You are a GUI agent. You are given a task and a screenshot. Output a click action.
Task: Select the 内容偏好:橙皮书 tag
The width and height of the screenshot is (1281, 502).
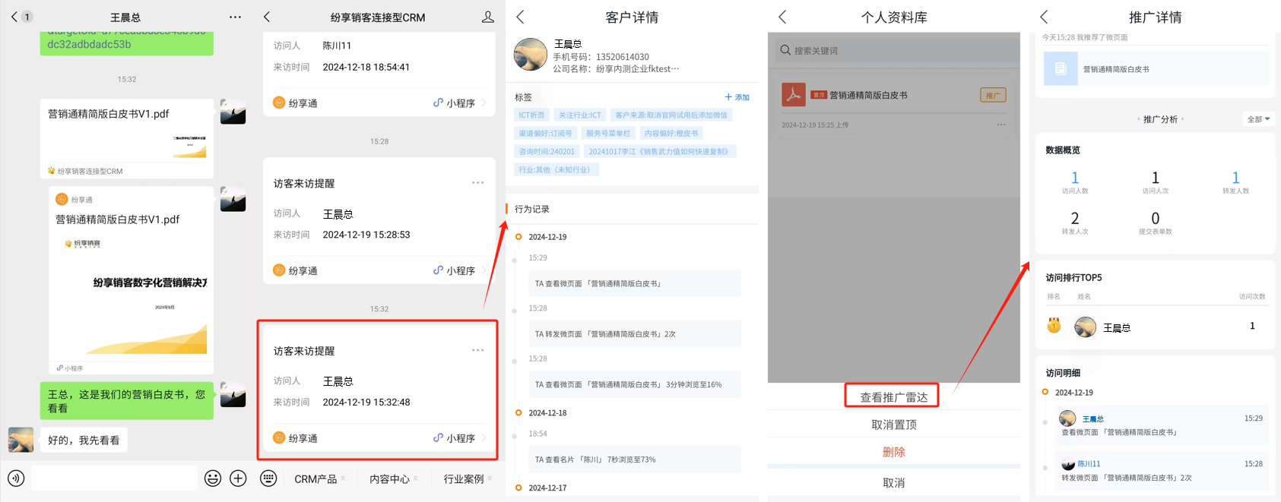click(x=671, y=133)
